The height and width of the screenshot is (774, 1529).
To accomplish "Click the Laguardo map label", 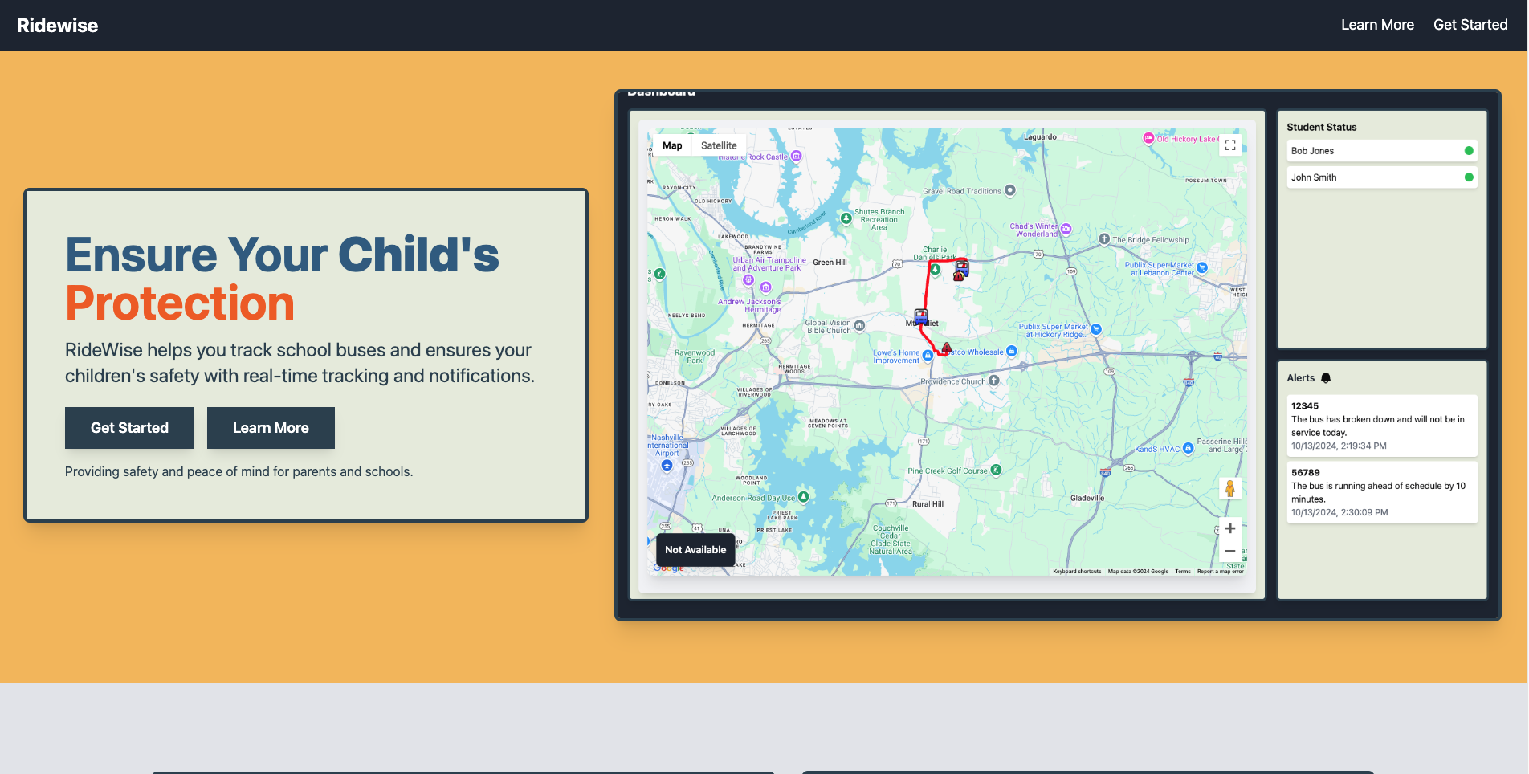I will [x=1040, y=137].
